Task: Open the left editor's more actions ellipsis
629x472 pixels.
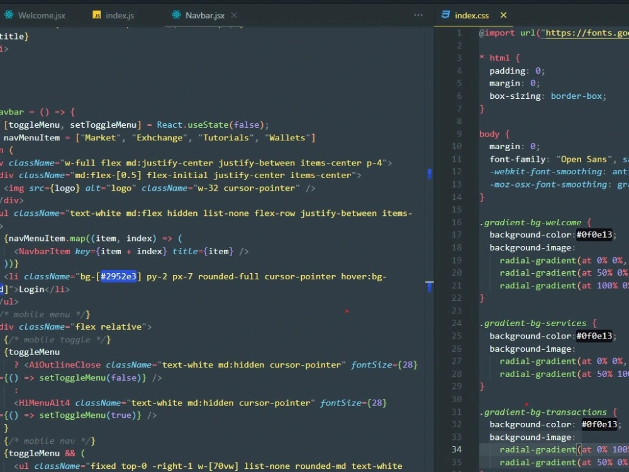Action: [418, 15]
